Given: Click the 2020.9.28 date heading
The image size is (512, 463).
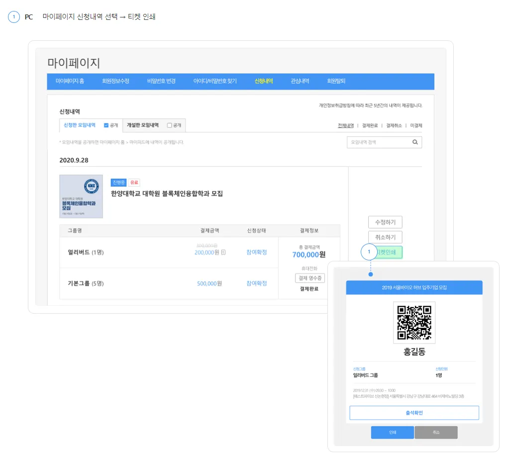Looking at the screenshot, I should (74, 160).
